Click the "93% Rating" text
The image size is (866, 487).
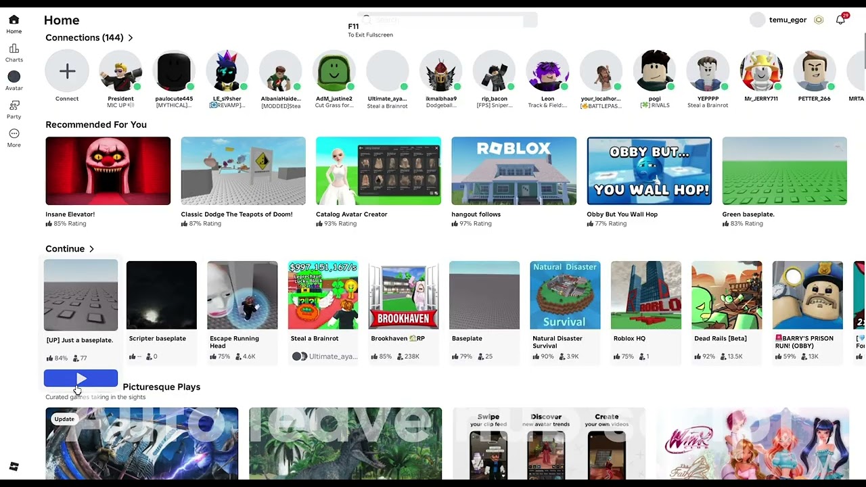click(x=340, y=224)
